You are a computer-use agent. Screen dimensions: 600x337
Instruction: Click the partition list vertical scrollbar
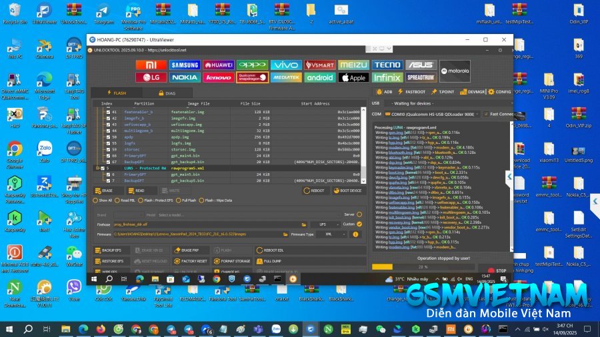363,146
